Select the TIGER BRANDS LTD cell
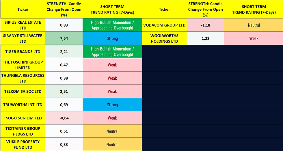The height and width of the screenshot is (151, 283). (x=23, y=52)
